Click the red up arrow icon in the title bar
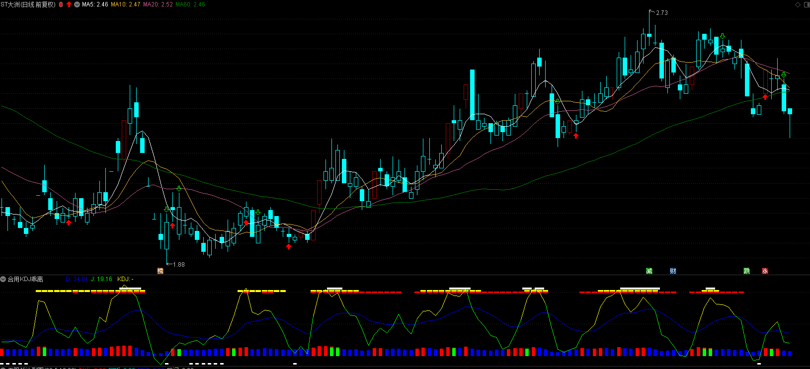 click(69, 4)
